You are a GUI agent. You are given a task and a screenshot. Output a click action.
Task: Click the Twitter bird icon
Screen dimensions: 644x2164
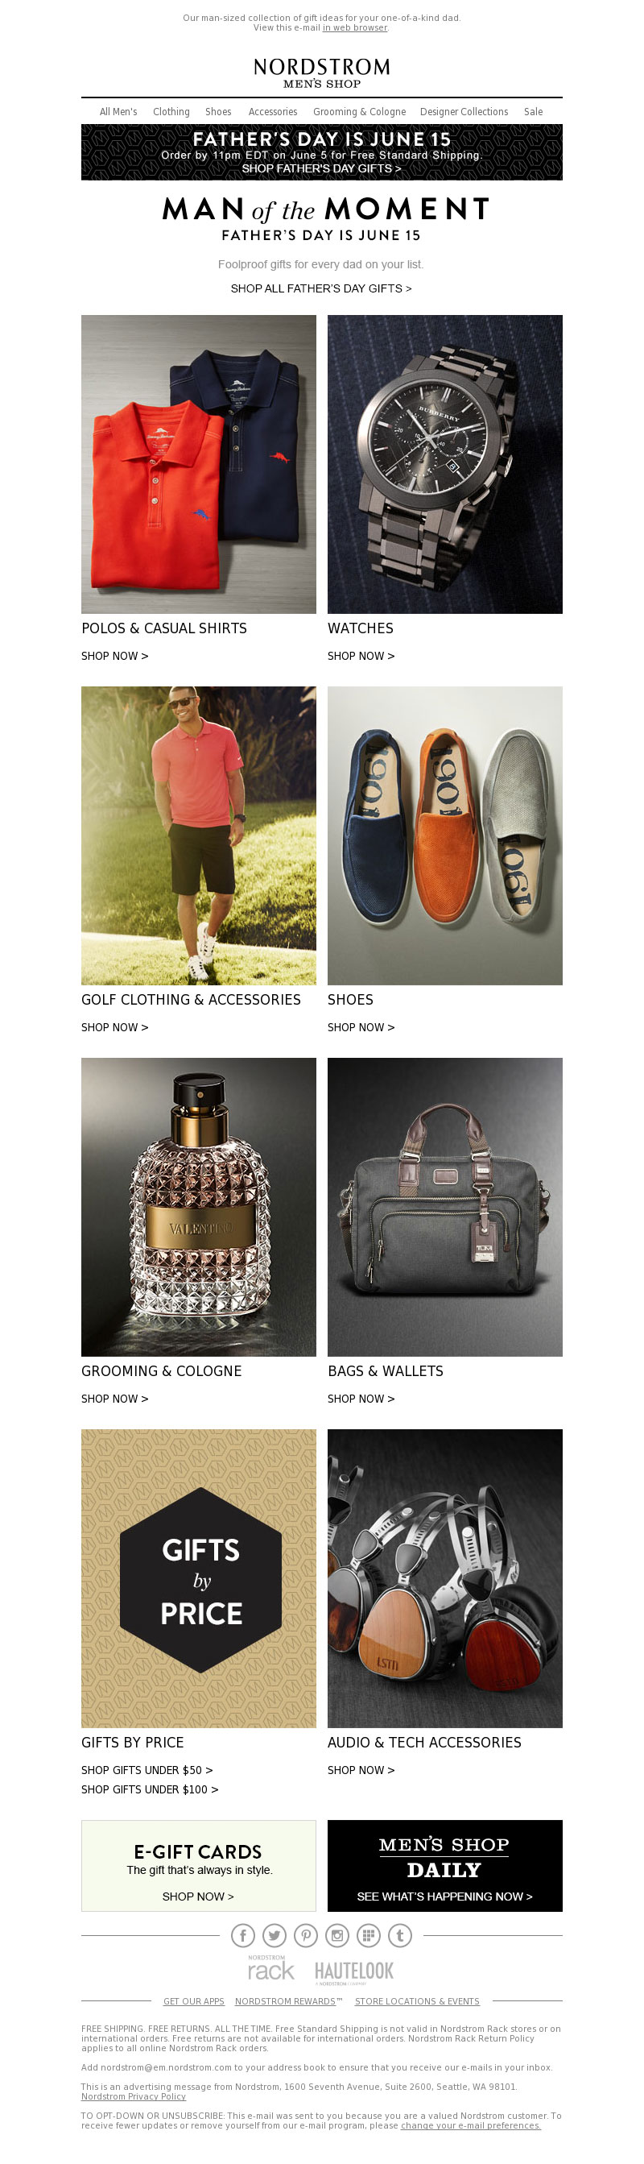pos(275,1935)
